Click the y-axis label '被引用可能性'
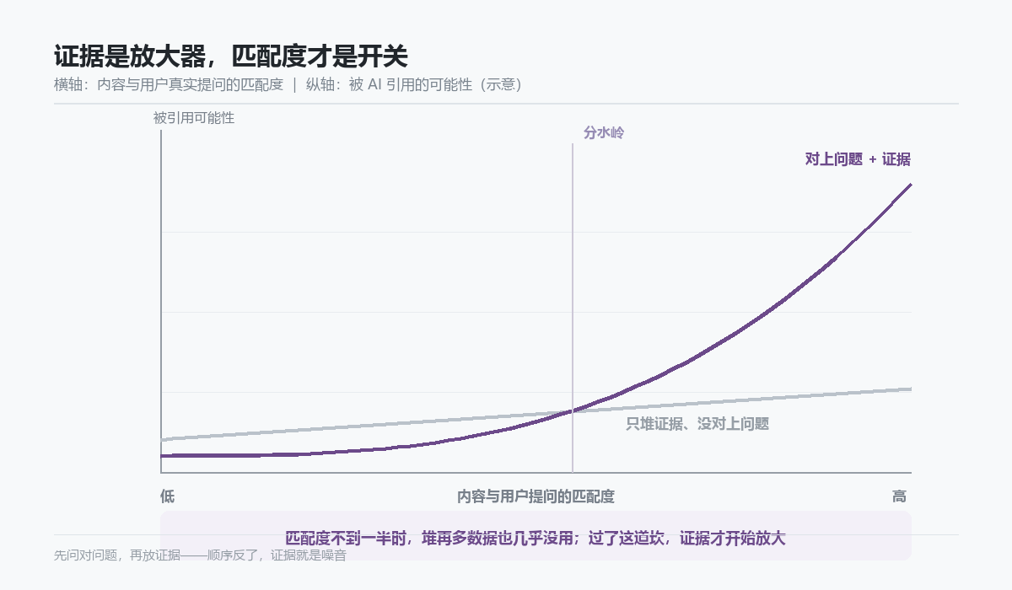 coord(194,118)
